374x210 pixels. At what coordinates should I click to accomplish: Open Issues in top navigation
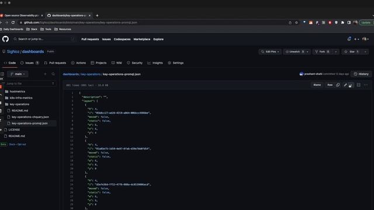click(x=106, y=39)
